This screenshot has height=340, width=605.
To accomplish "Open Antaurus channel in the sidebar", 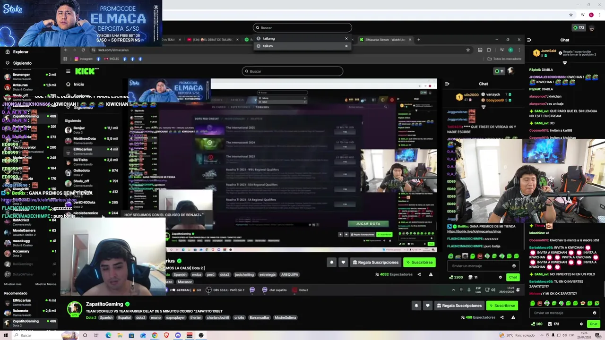I will (x=30, y=87).
